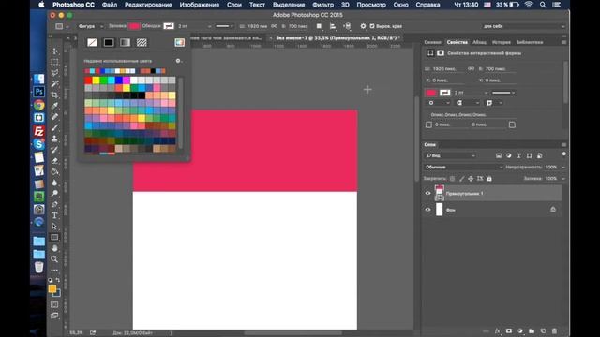The width and height of the screenshot is (600, 337).
Task: Click the delete layer trash icon
Action: 554,330
